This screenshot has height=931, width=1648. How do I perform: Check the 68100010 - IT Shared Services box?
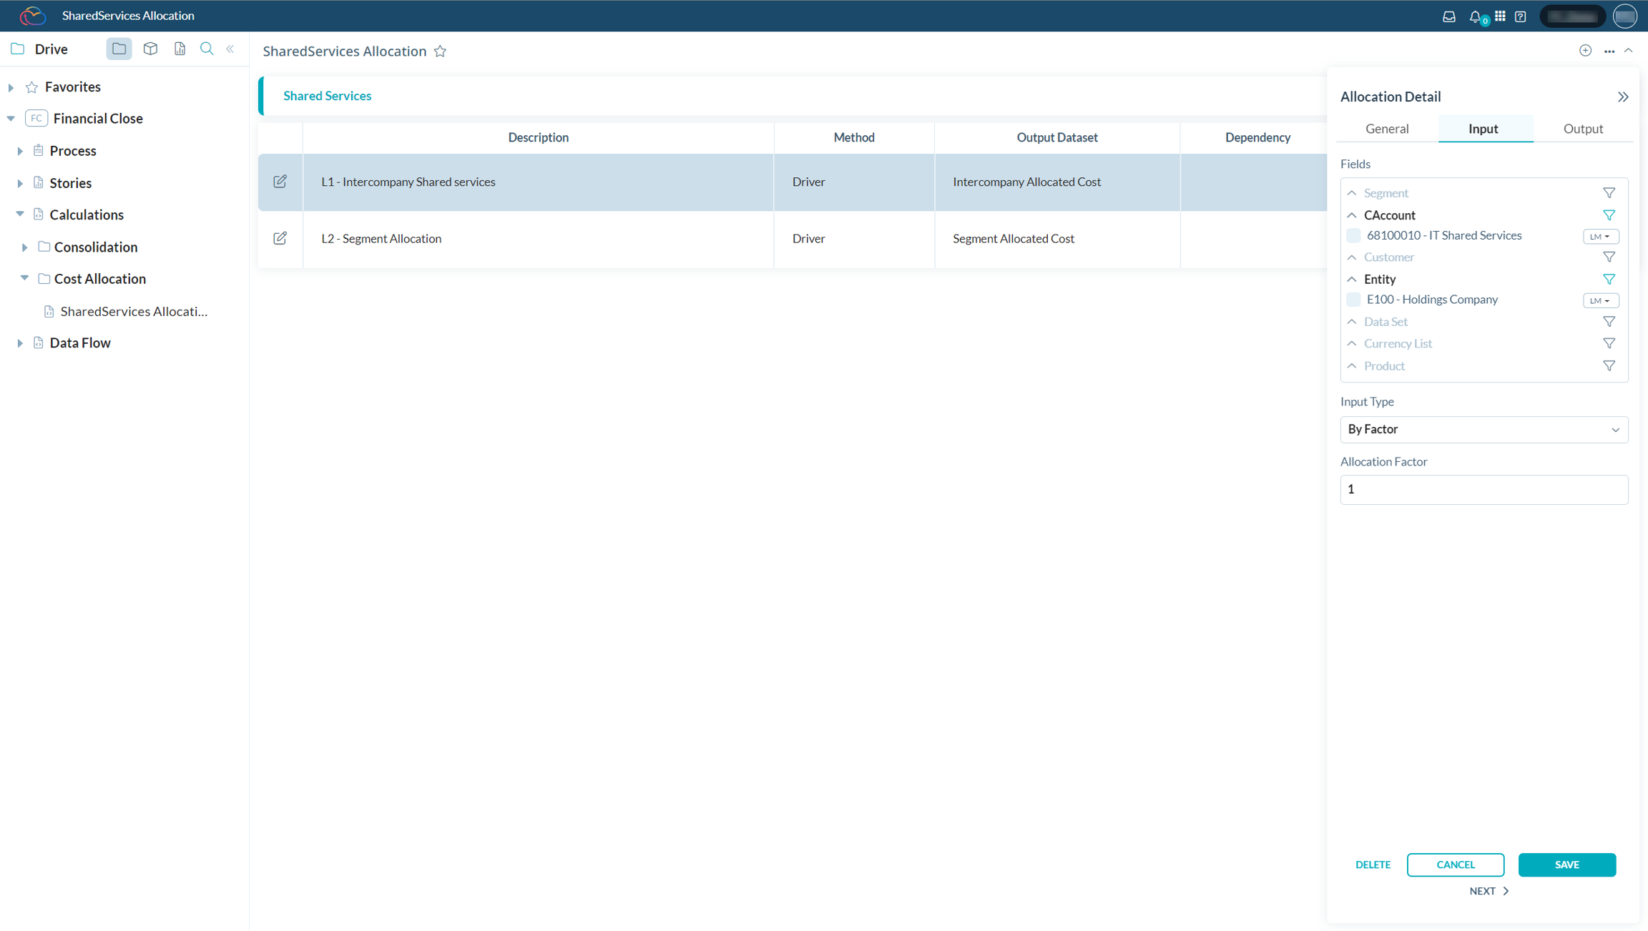pyautogui.click(x=1353, y=235)
